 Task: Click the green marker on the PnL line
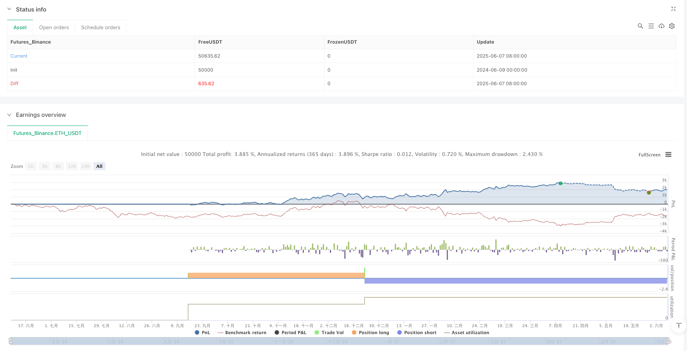[560, 183]
